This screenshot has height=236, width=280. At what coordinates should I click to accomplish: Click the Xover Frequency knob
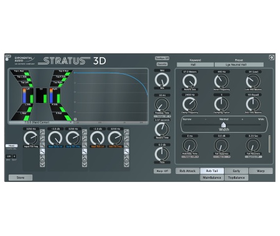pyautogui.click(x=222, y=81)
